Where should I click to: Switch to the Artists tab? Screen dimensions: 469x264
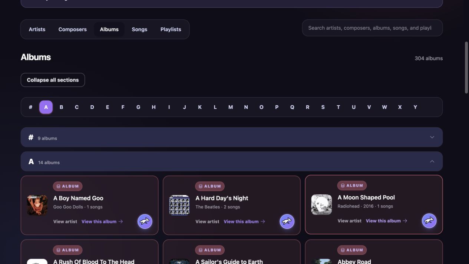pyautogui.click(x=37, y=29)
